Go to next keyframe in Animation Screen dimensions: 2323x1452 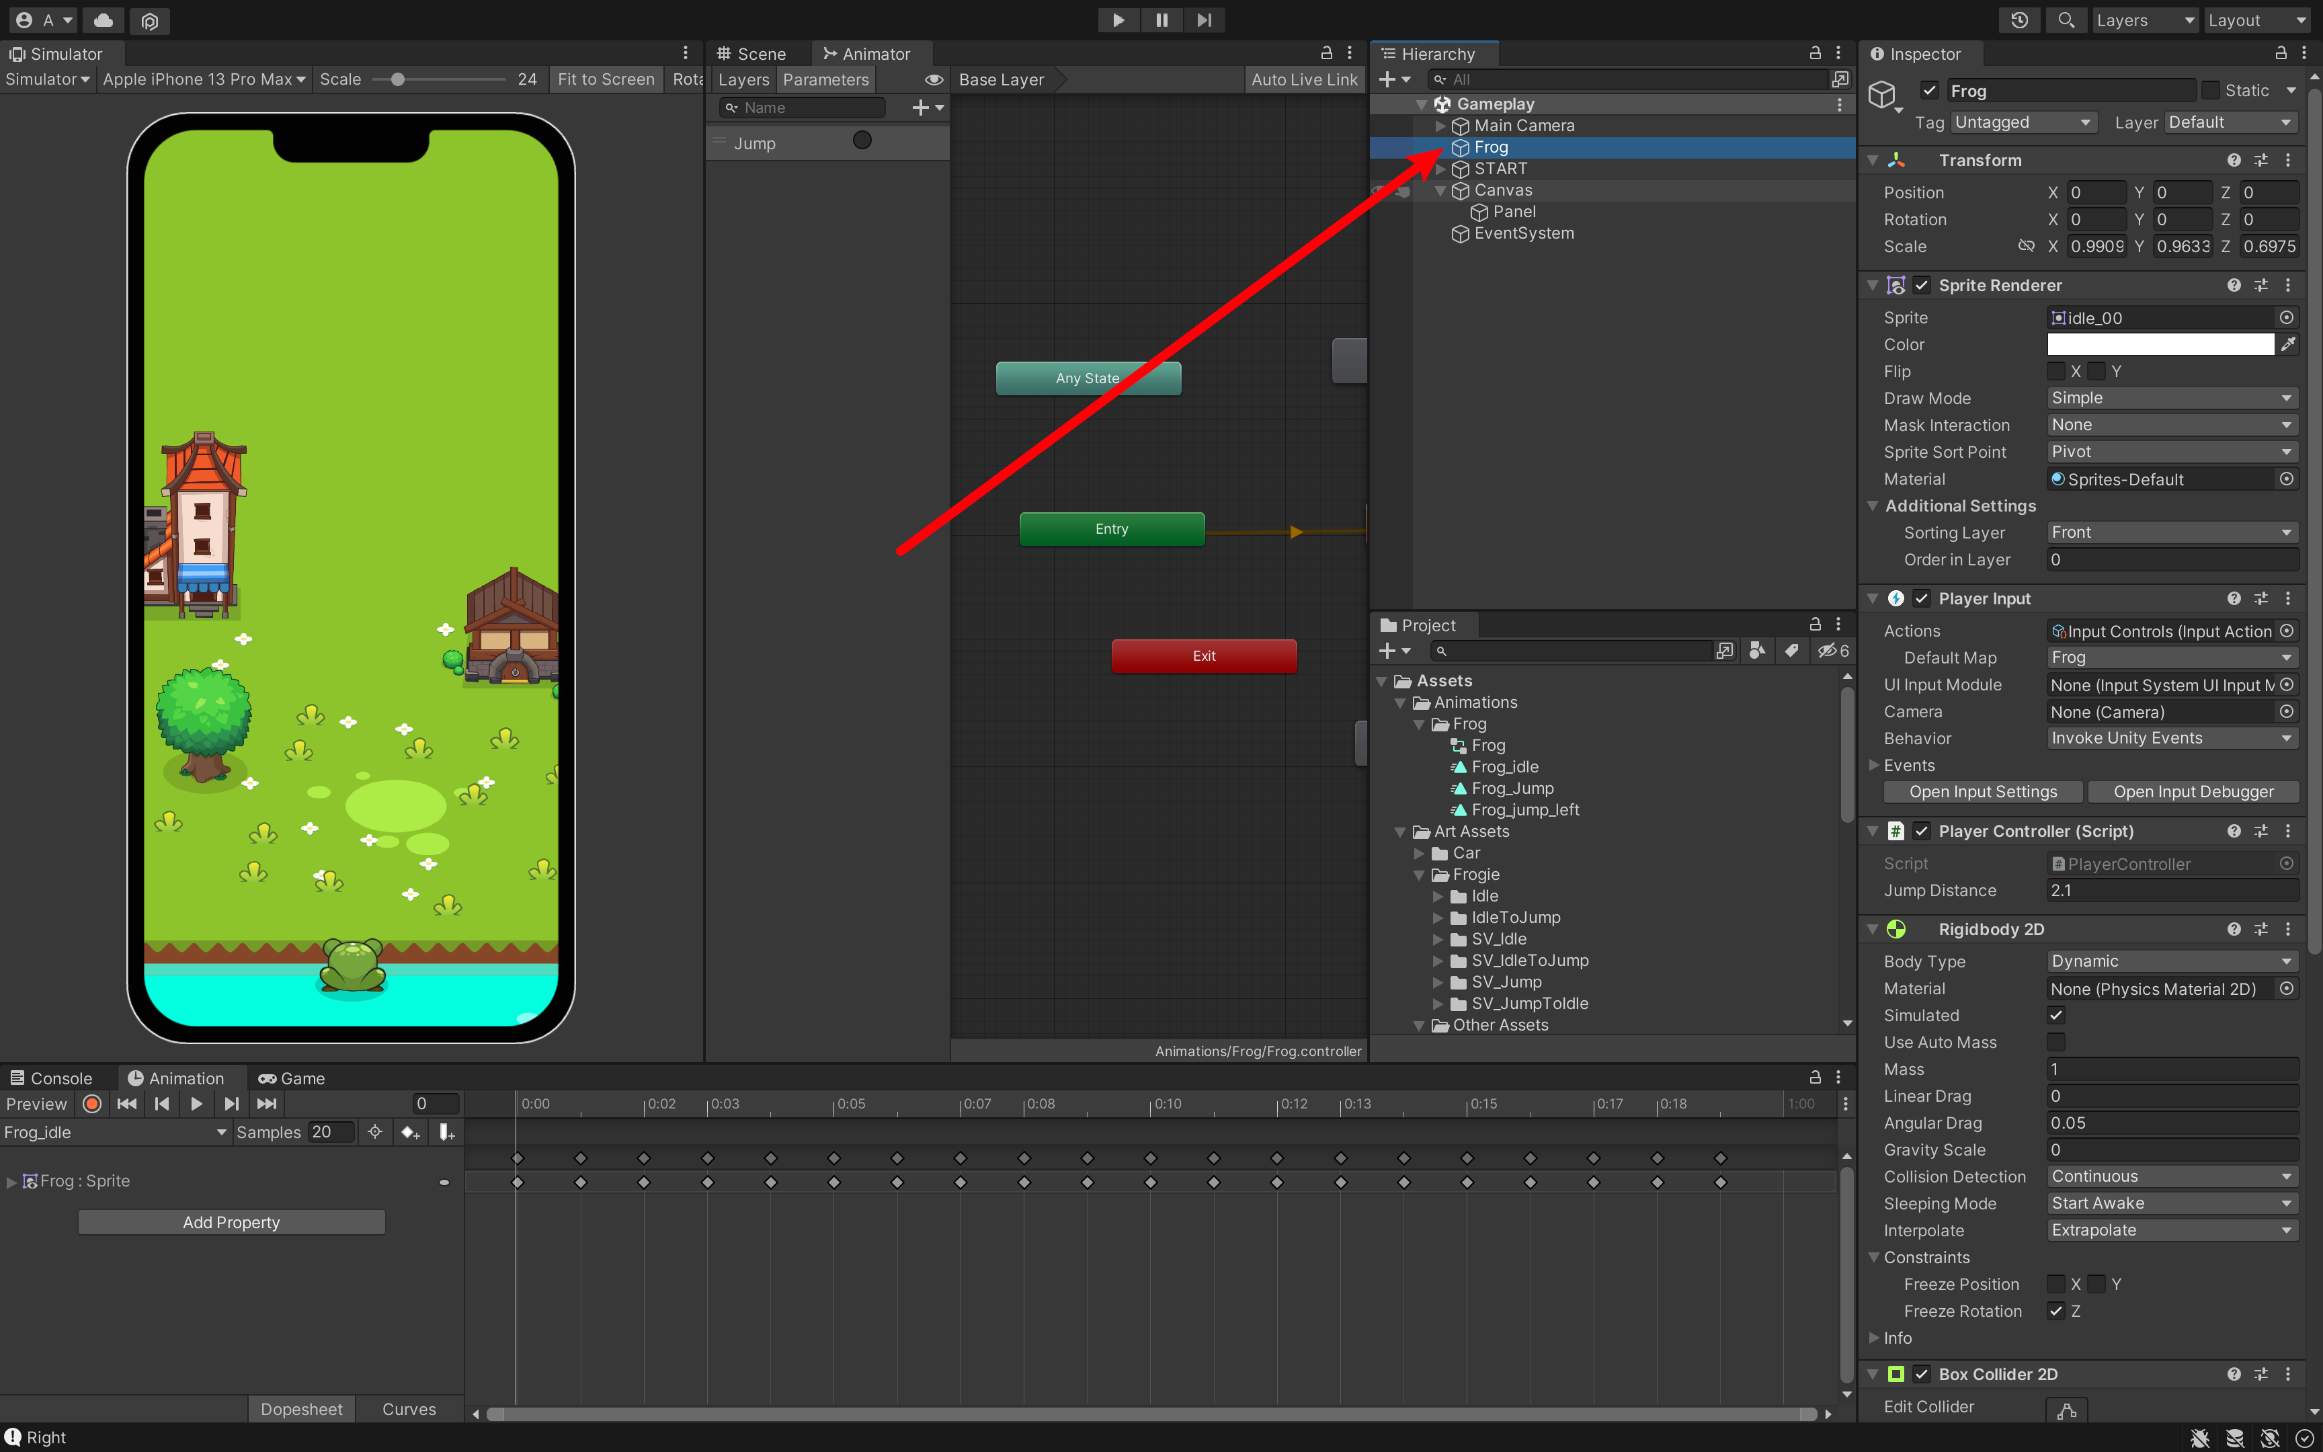(231, 1104)
